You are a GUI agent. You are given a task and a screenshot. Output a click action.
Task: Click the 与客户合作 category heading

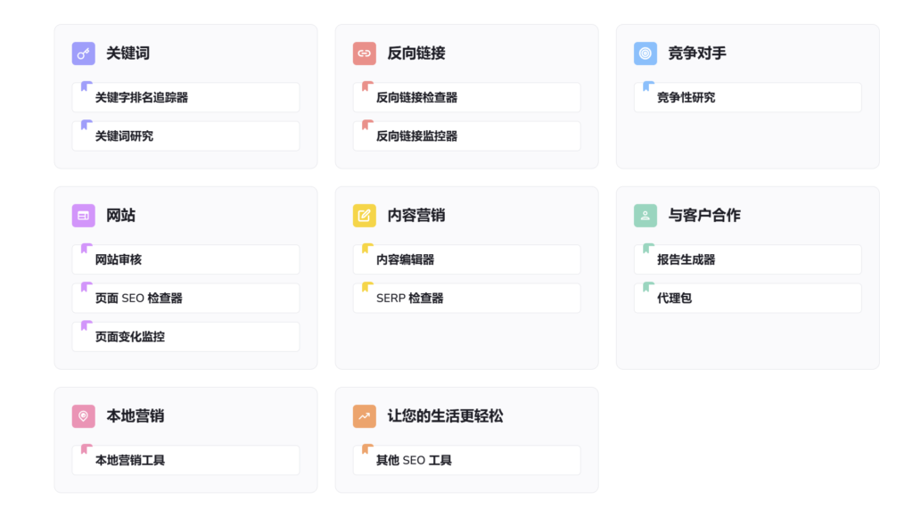click(704, 216)
